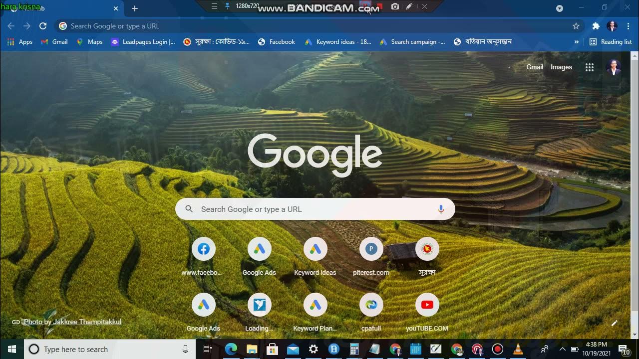
Task: Open VLC media player from the taskbar
Action: (518, 350)
